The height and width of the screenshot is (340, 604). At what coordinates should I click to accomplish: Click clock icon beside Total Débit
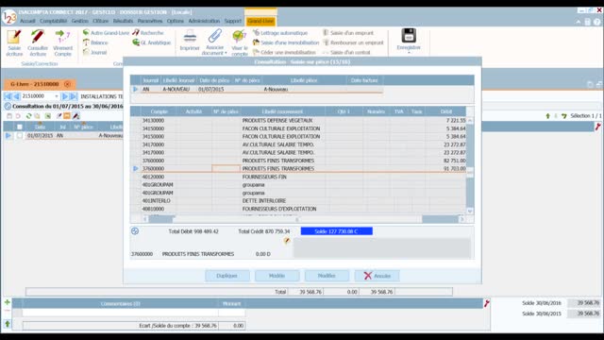point(135,230)
